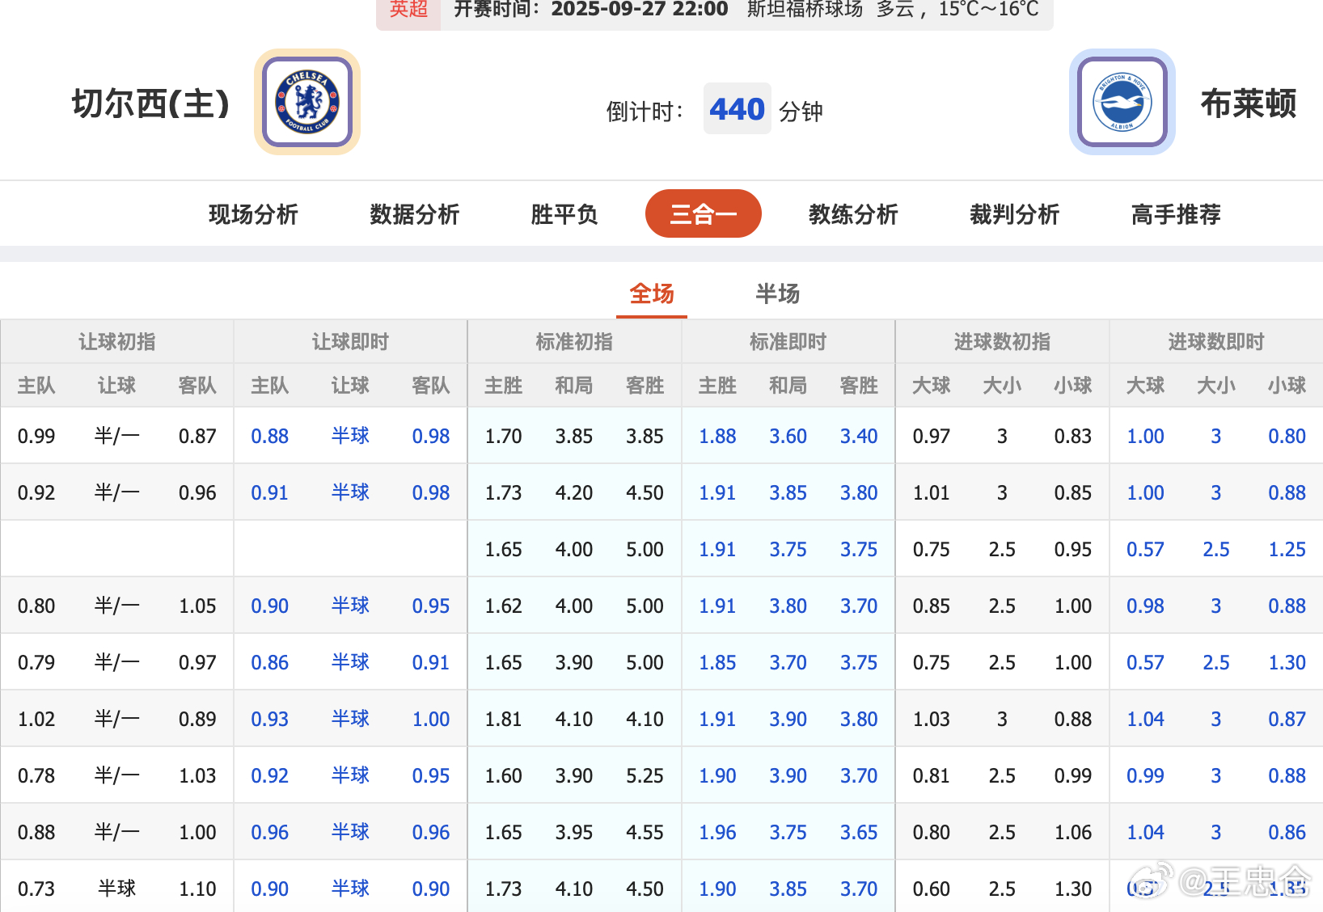Click the 斯坦福桥球场 venue text
Image resolution: width=1323 pixels, height=912 pixels.
pos(805,10)
